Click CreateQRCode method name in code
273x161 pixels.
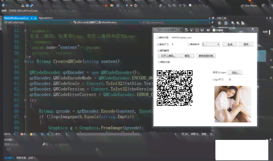[x=67, y=61]
